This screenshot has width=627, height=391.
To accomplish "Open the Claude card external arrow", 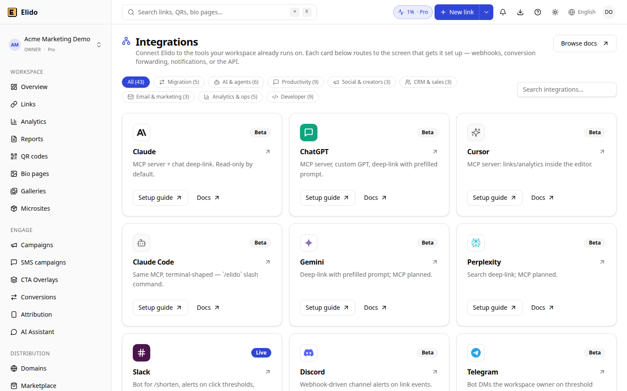I will tap(268, 152).
